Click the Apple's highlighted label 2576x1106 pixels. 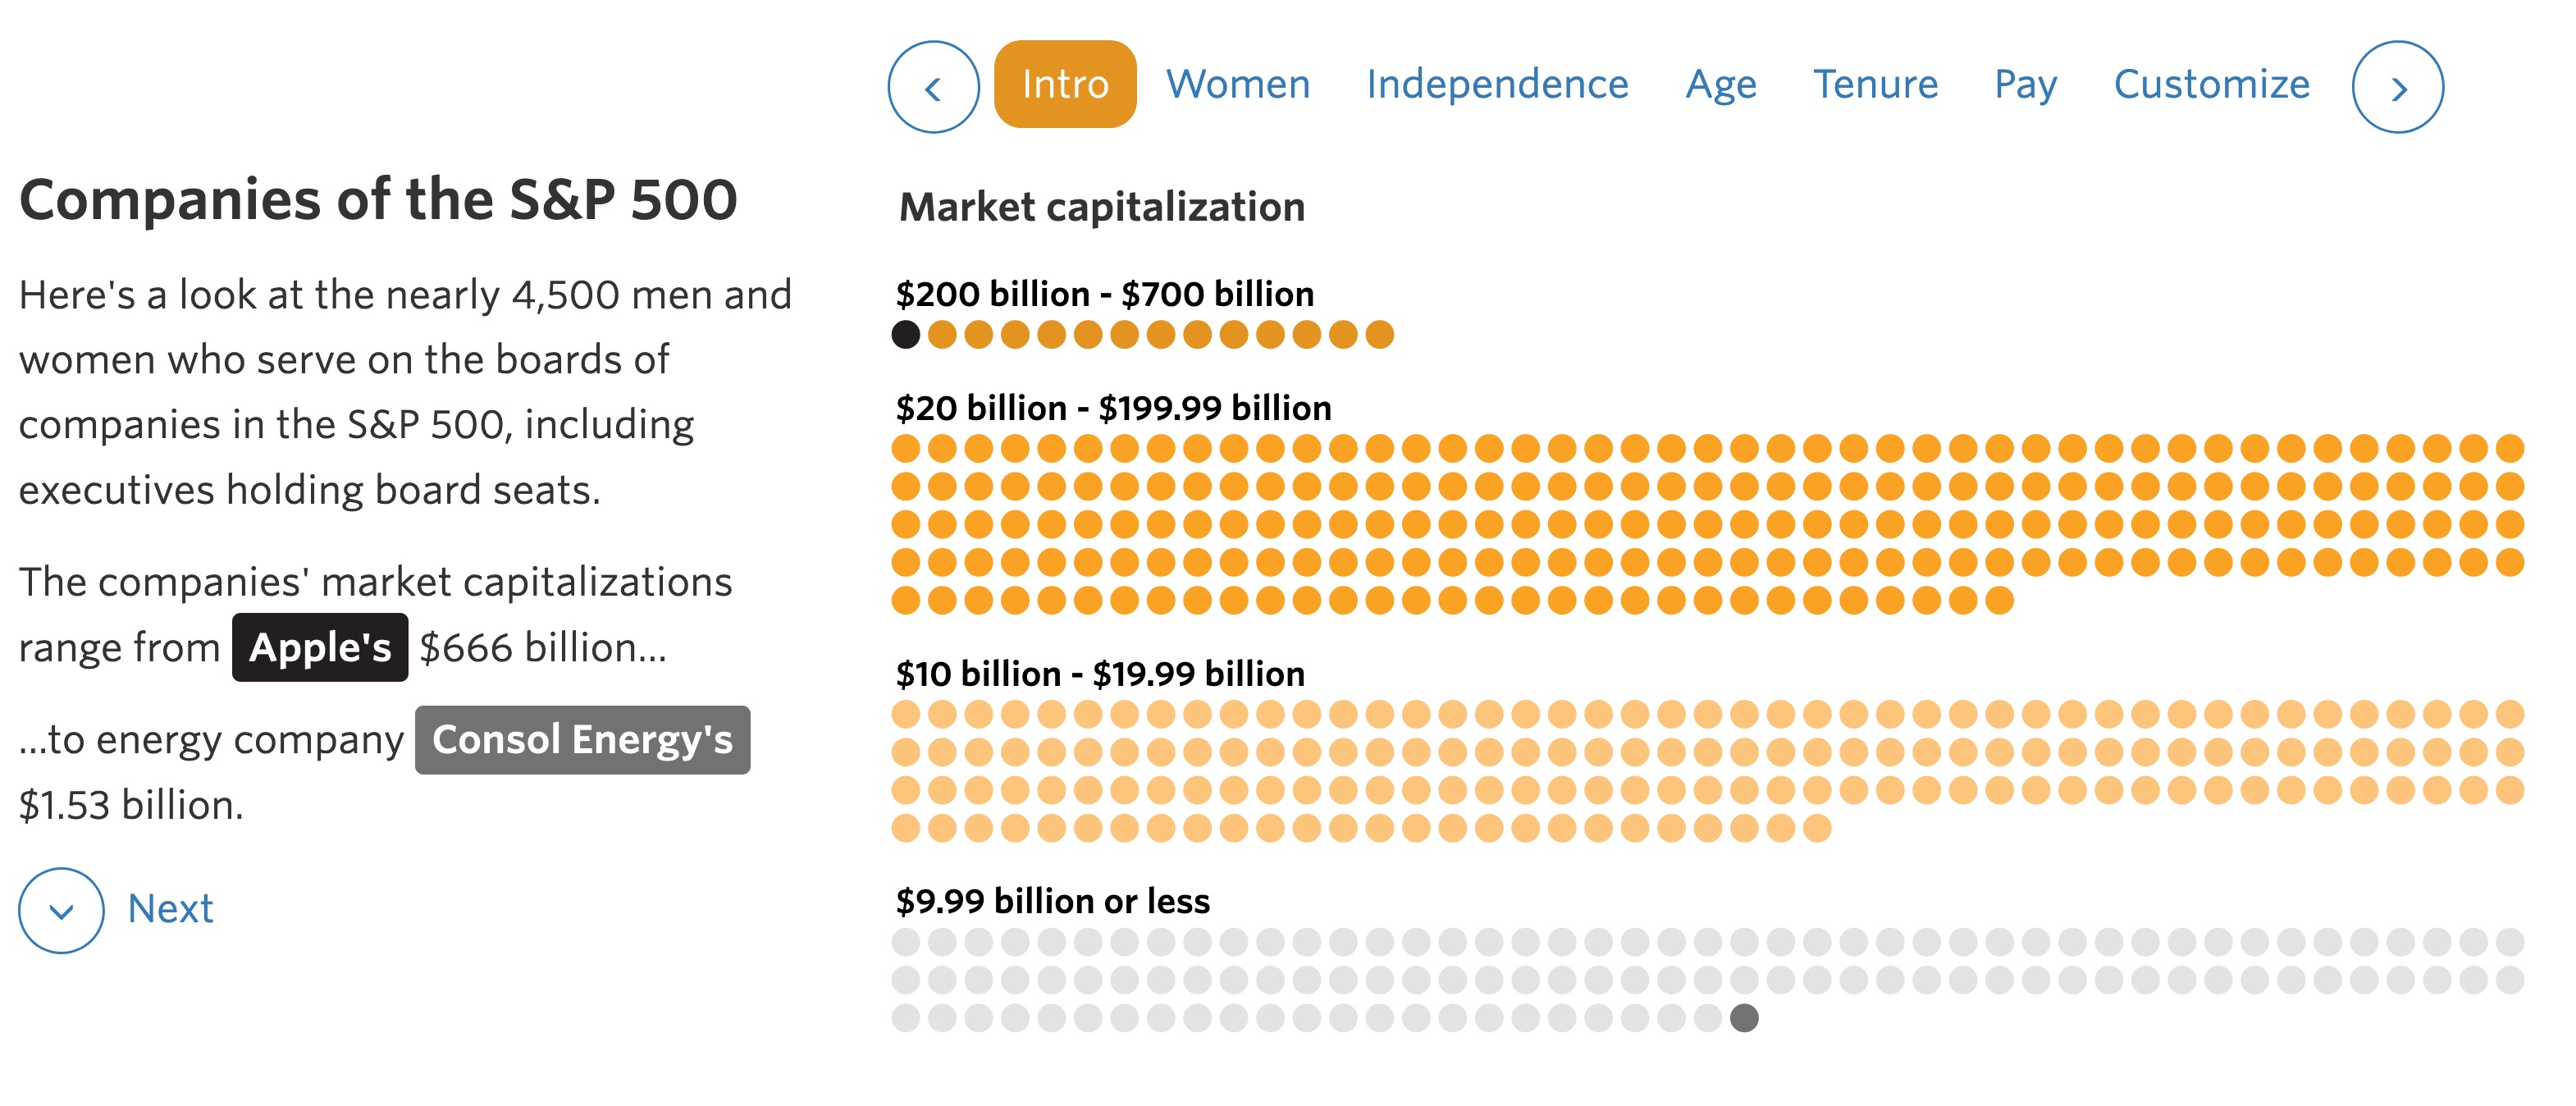(320, 648)
